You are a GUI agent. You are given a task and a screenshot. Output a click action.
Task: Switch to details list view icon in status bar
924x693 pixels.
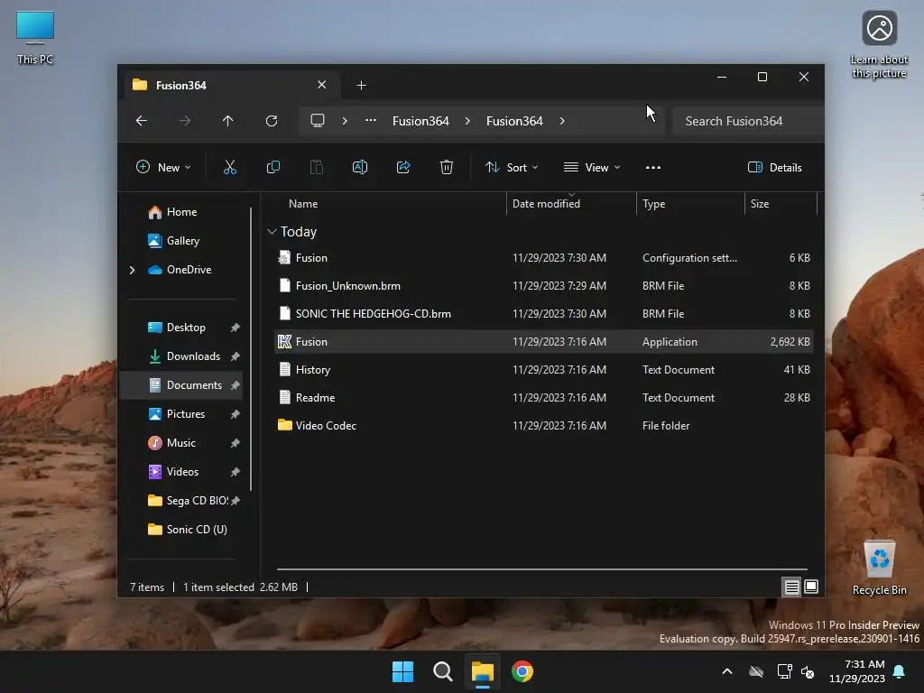(x=791, y=587)
